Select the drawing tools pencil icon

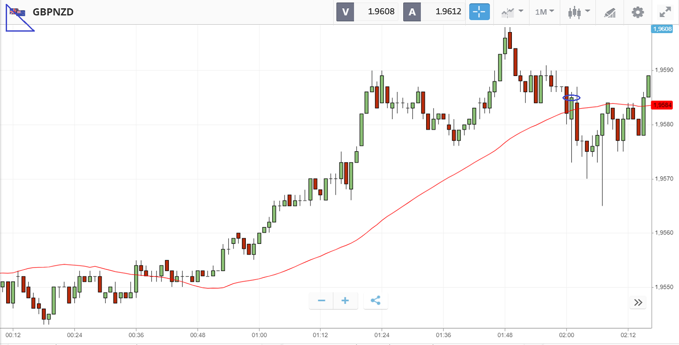(x=610, y=12)
